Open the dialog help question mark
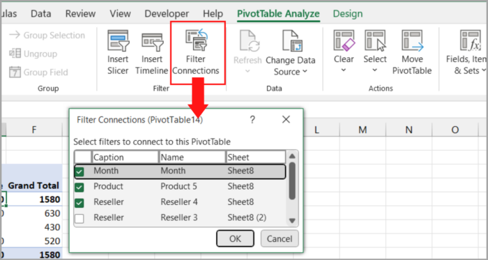 pos(252,120)
